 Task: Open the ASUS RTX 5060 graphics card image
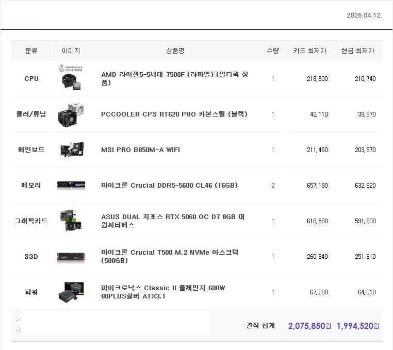click(x=71, y=221)
